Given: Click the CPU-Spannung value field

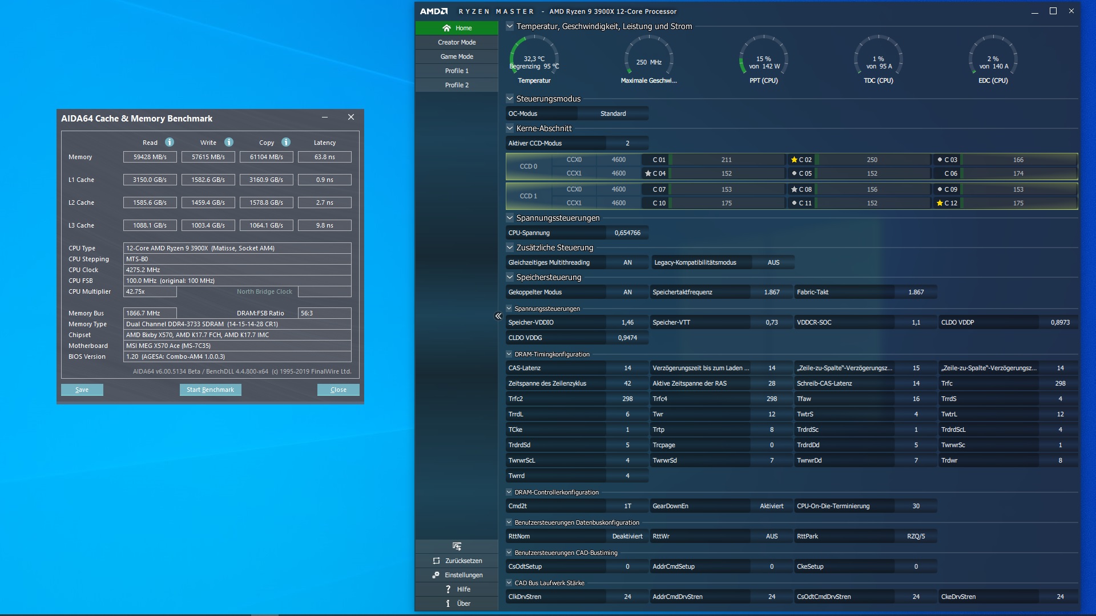Looking at the screenshot, I should (627, 233).
